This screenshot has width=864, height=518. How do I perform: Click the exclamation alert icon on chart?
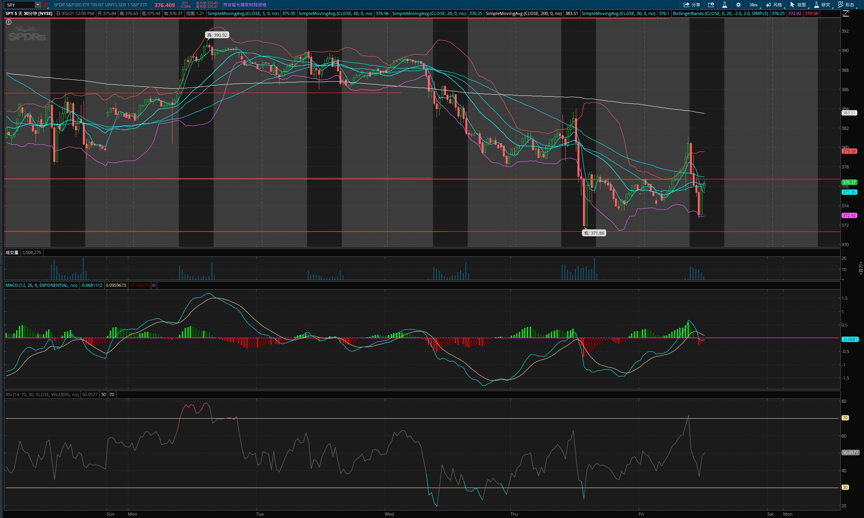coord(9,22)
